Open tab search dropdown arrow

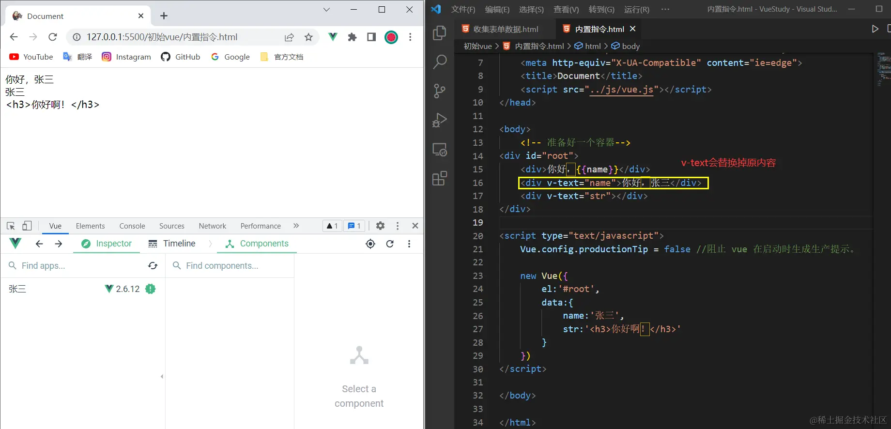[x=326, y=10]
